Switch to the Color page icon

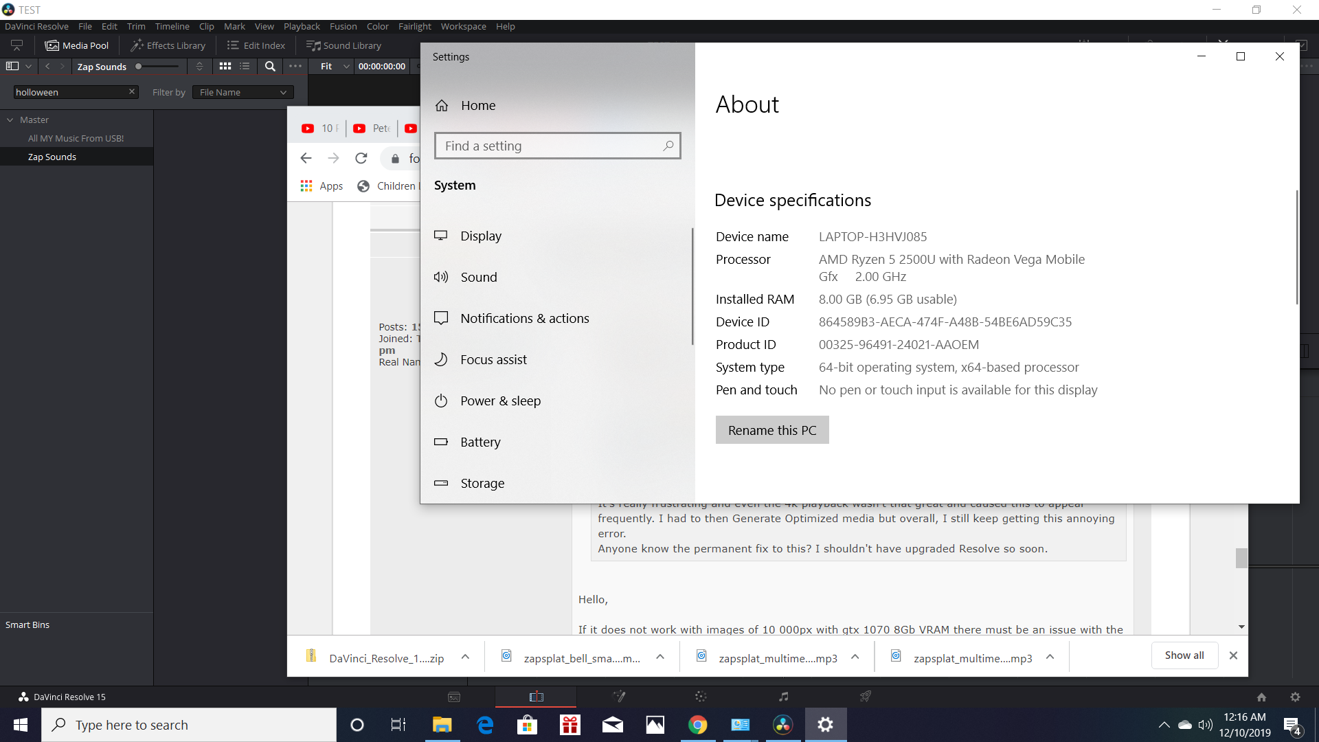pos(701,697)
